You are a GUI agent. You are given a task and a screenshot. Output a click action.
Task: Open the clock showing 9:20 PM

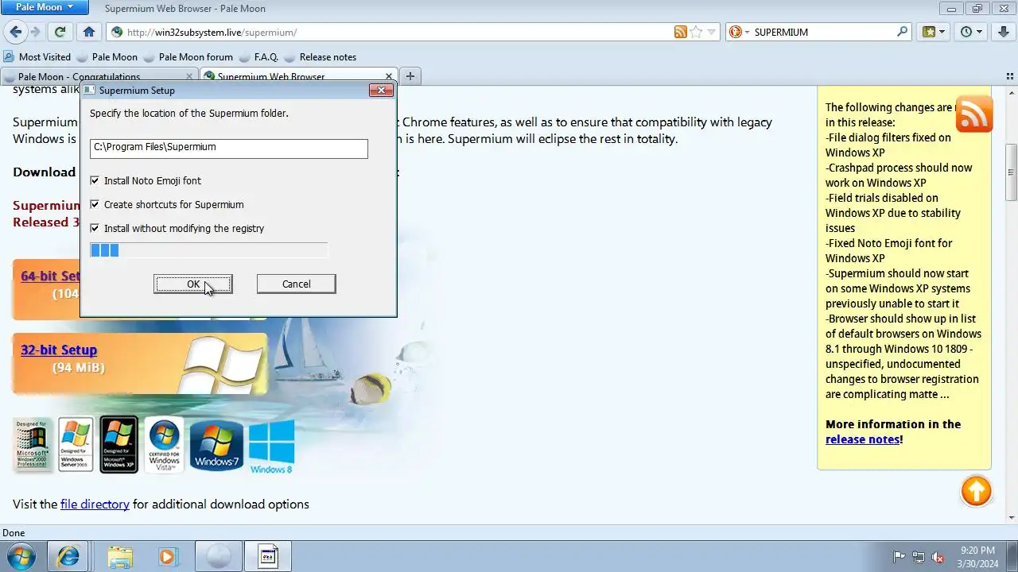[977, 557]
